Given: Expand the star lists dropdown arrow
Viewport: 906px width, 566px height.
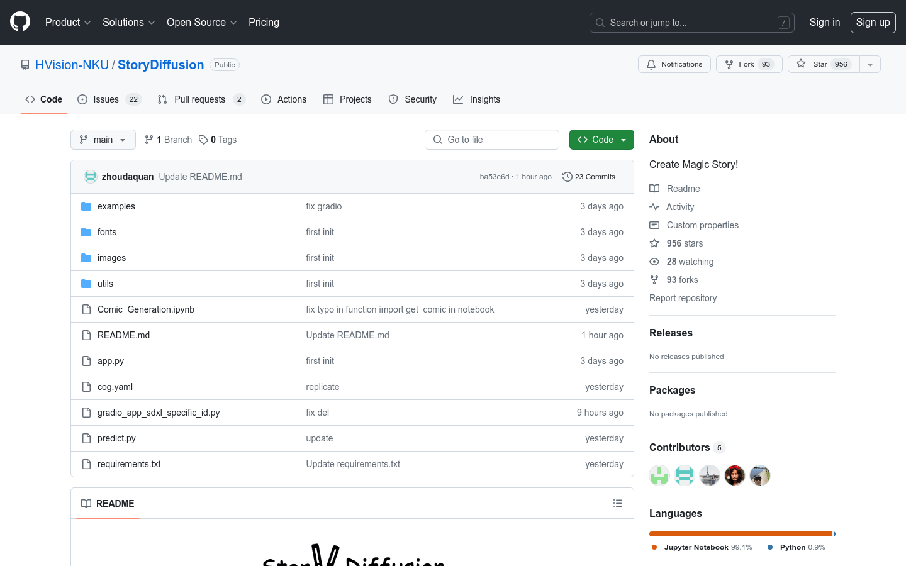Looking at the screenshot, I should (x=870, y=64).
